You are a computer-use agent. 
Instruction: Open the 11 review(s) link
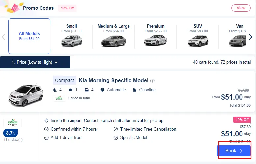coord(13,140)
